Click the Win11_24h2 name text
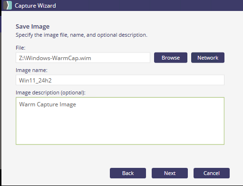This screenshot has height=186, width=243. pos(35,81)
